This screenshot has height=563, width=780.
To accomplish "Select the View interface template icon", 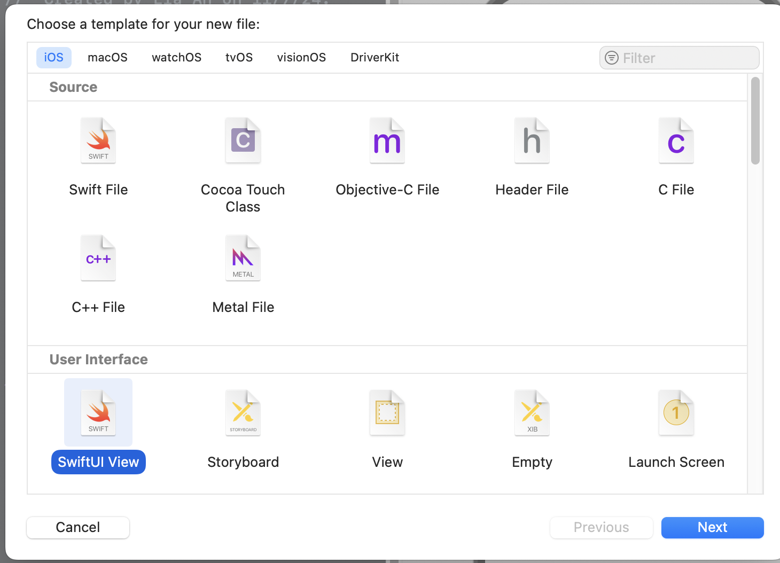I will point(387,413).
